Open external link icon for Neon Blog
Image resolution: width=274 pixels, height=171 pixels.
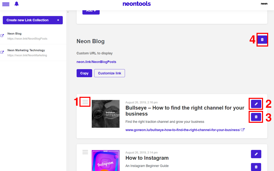tap(2, 36)
